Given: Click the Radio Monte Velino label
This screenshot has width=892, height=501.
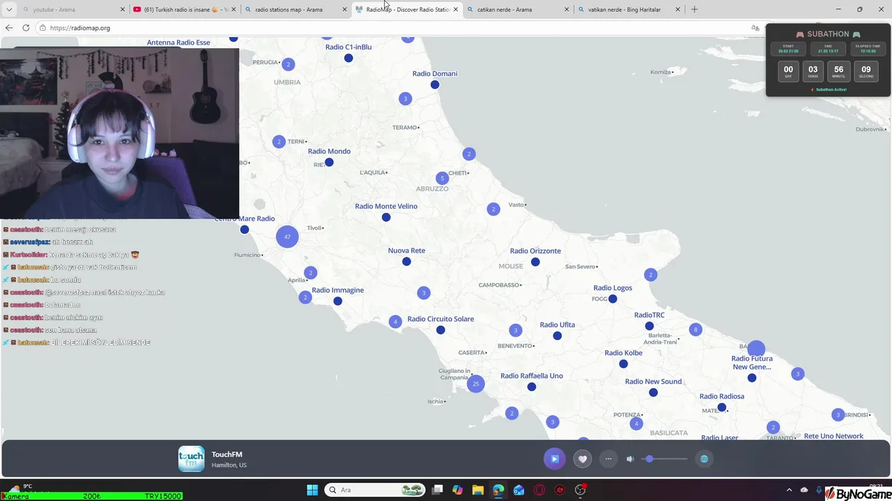Looking at the screenshot, I should (x=386, y=206).
